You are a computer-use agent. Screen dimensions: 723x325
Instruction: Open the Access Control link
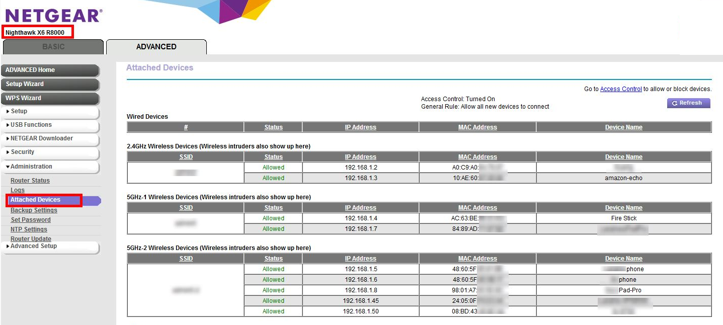tap(621, 89)
